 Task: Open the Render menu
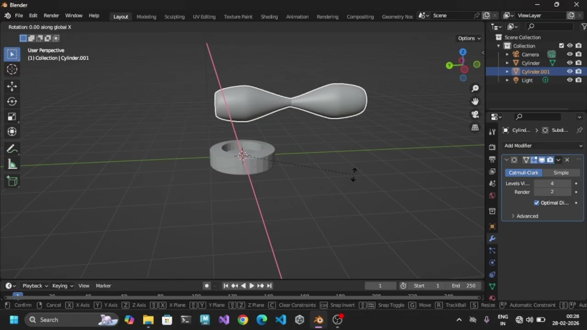(51, 16)
